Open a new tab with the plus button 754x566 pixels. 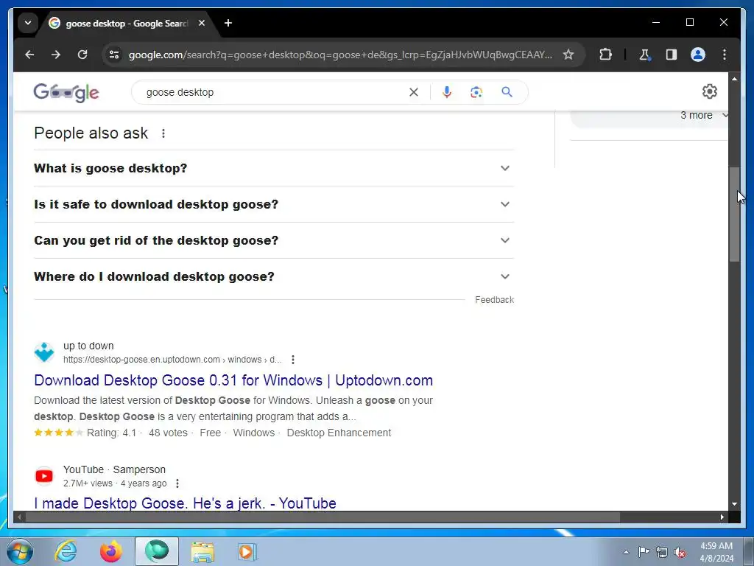(228, 23)
